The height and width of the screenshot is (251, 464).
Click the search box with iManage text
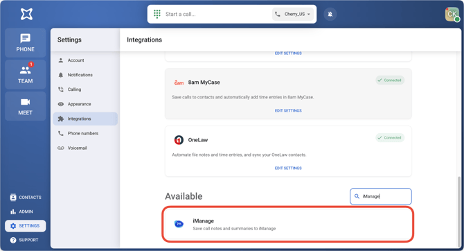pos(381,196)
